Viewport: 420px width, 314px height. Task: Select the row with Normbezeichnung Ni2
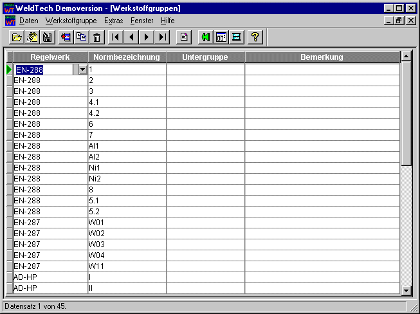click(x=127, y=179)
